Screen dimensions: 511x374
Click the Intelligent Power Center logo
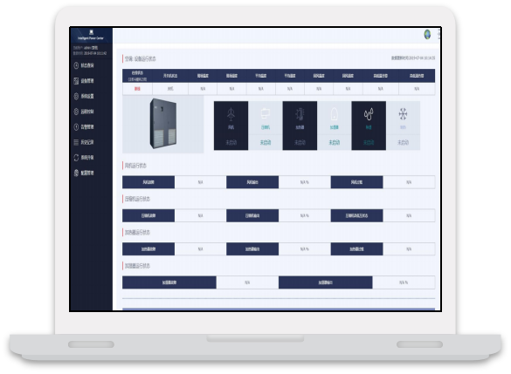coord(91,35)
